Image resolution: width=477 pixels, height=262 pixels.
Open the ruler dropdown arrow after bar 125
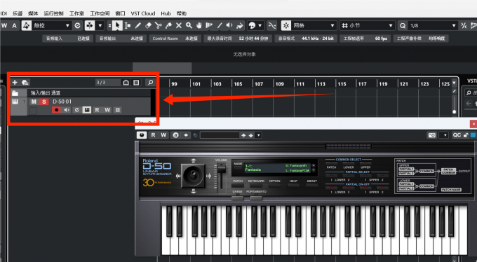pos(454,83)
